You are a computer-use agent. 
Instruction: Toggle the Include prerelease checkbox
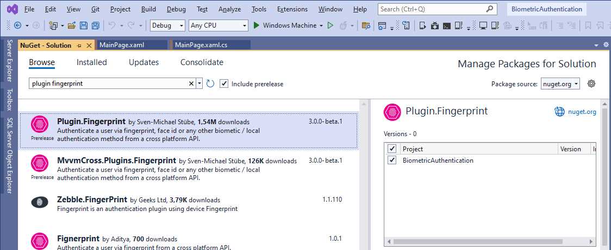(223, 84)
